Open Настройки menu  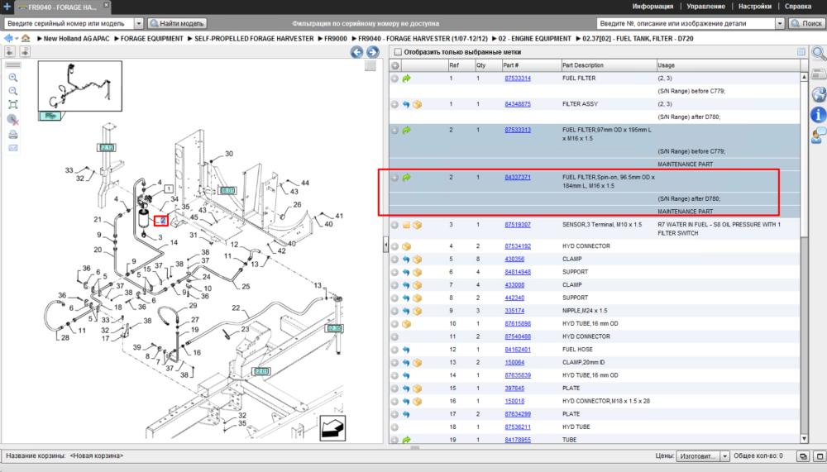(x=755, y=7)
